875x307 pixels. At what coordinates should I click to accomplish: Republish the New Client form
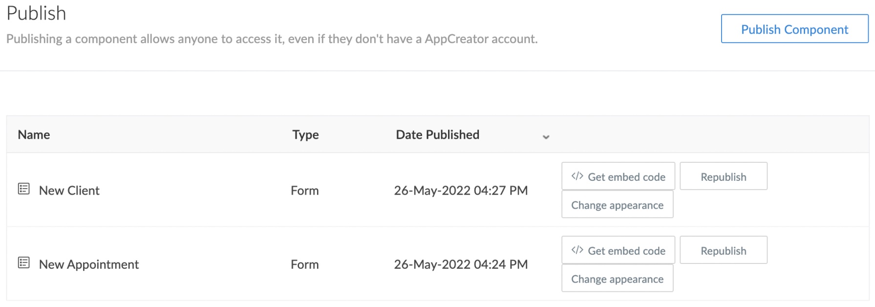(x=724, y=176)
